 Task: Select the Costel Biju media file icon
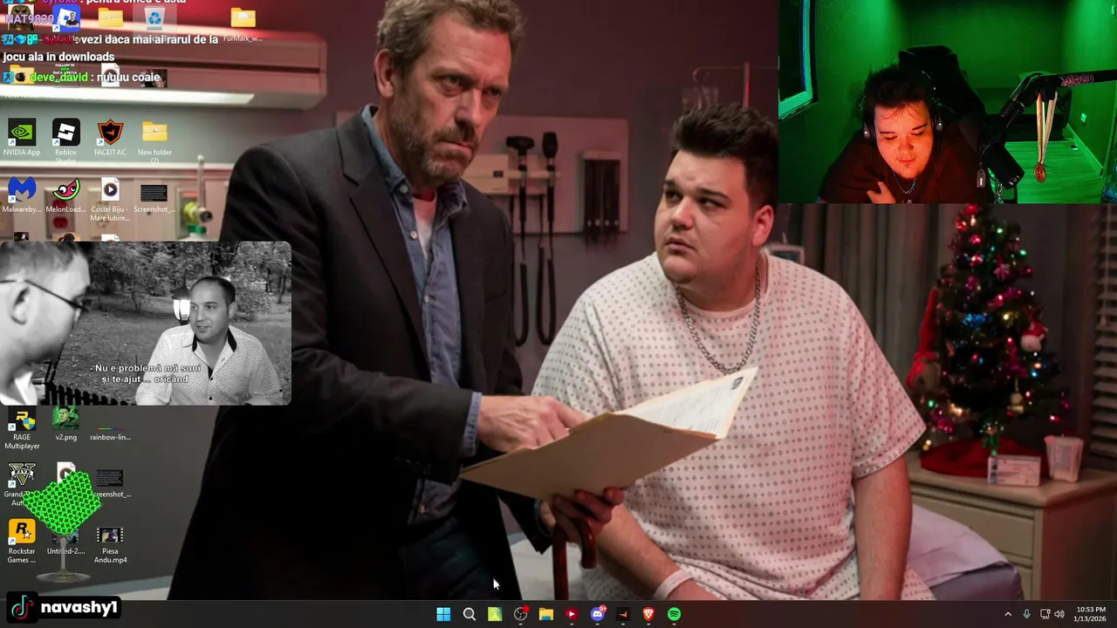pos(110,199)
